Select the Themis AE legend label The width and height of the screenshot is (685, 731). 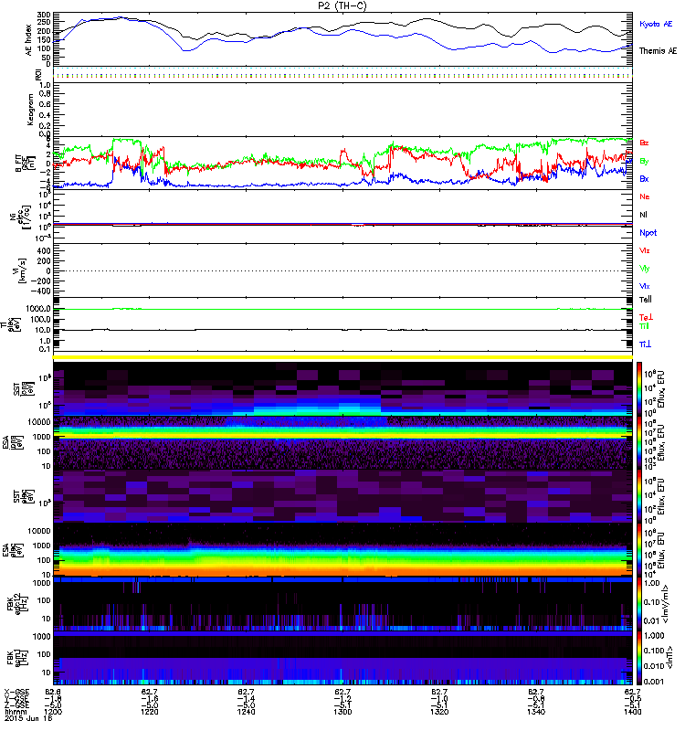click(658, 51)
